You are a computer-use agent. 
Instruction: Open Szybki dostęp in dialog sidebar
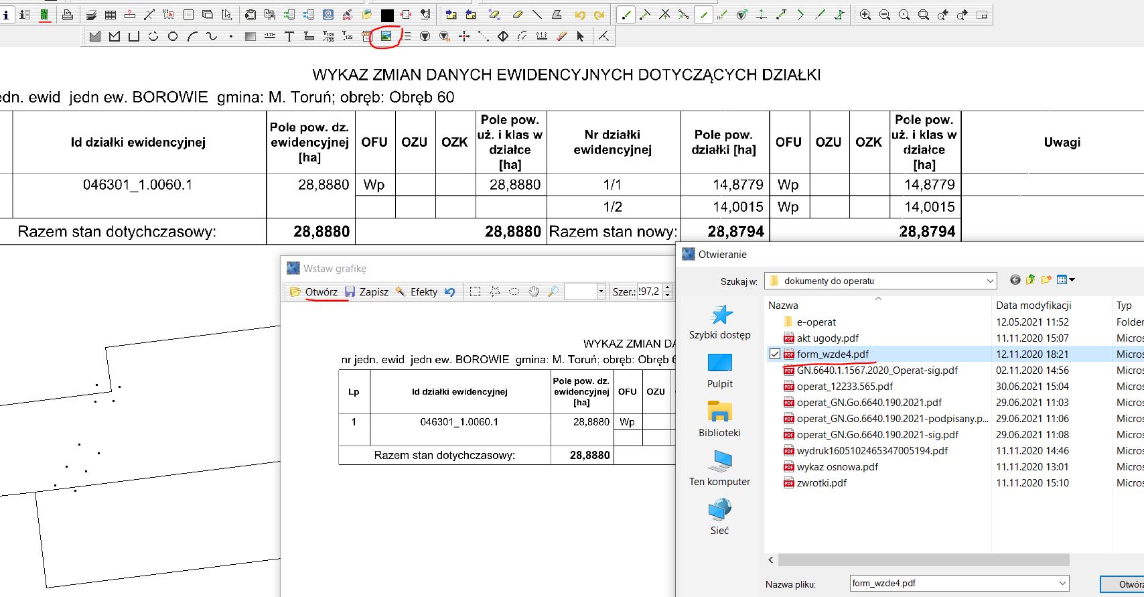[x=720, y=322]
